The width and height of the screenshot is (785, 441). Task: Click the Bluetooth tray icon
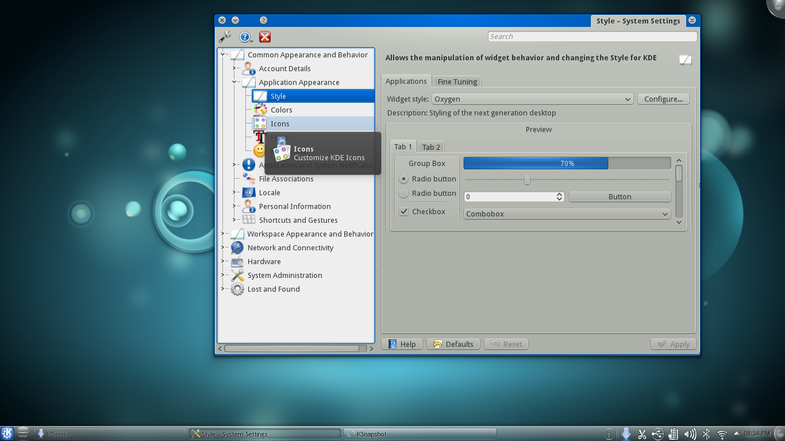[x=707, y=434]
